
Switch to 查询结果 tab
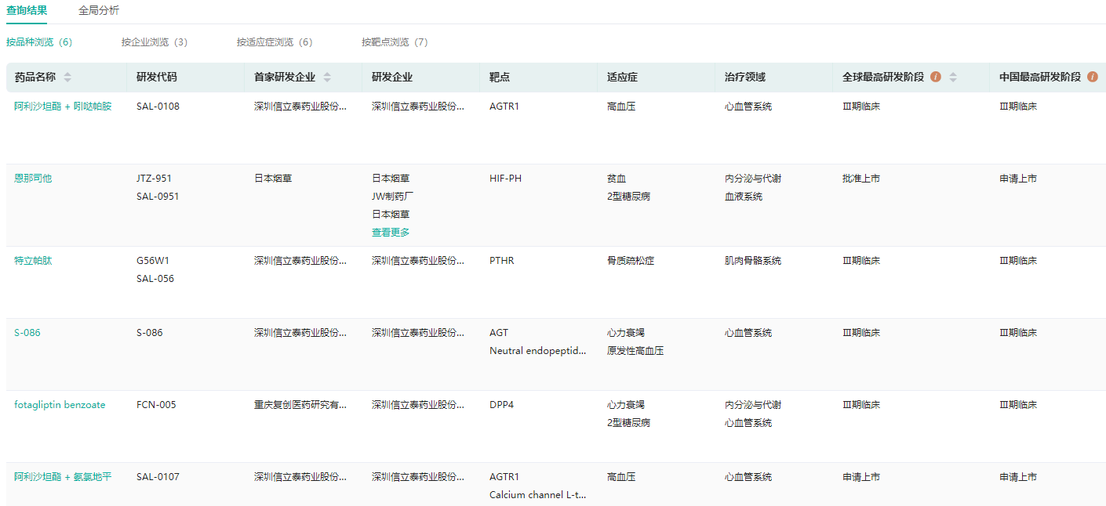[x=27, y=11]
